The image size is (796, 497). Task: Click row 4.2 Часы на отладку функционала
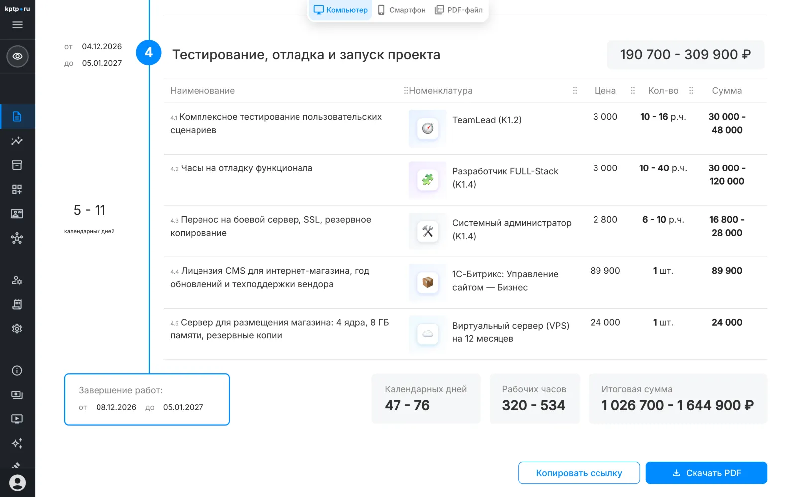[465, 180]
